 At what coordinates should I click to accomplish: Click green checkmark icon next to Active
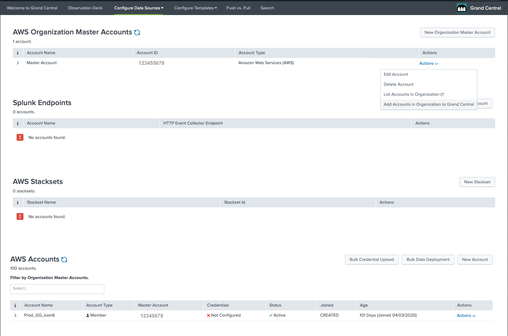(271, 315)
